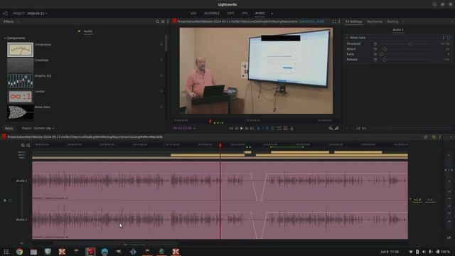Open the viewer timecode dropdown arrow
Image resolution: width=455 pixels, height=256 pixels.
tap(194, 128)
